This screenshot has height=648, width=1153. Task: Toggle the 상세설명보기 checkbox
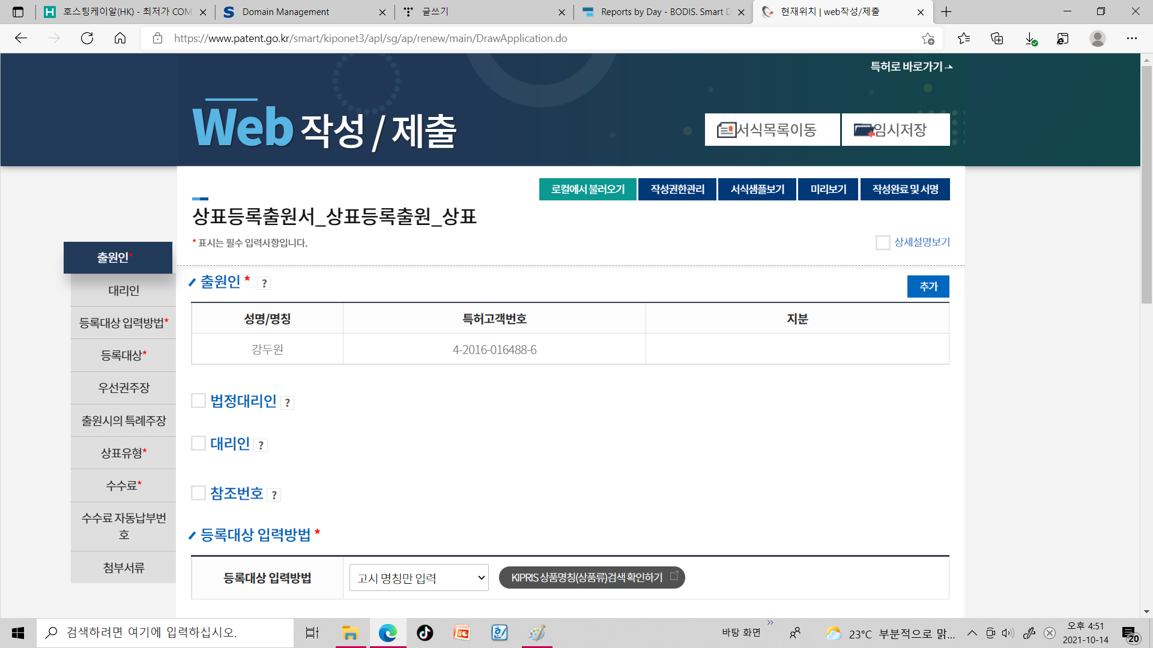(x=882, y=242)
